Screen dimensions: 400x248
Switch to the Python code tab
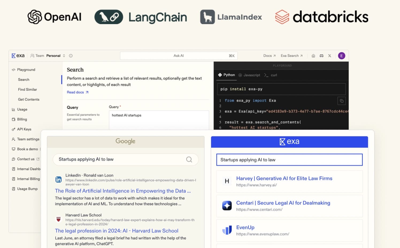[226, 75]
